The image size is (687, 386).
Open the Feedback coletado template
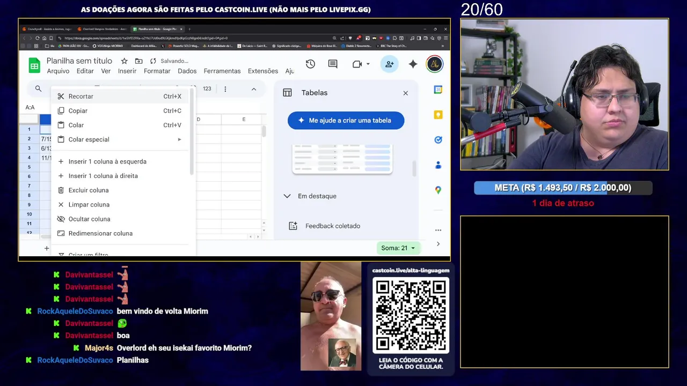click(333, 226)
